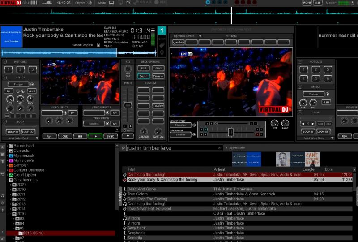Sort the song list by Lengte column
358x242 pixels.
click(x=308, y=169)
